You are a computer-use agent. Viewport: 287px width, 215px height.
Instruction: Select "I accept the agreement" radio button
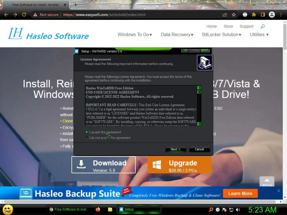point(87,132)
